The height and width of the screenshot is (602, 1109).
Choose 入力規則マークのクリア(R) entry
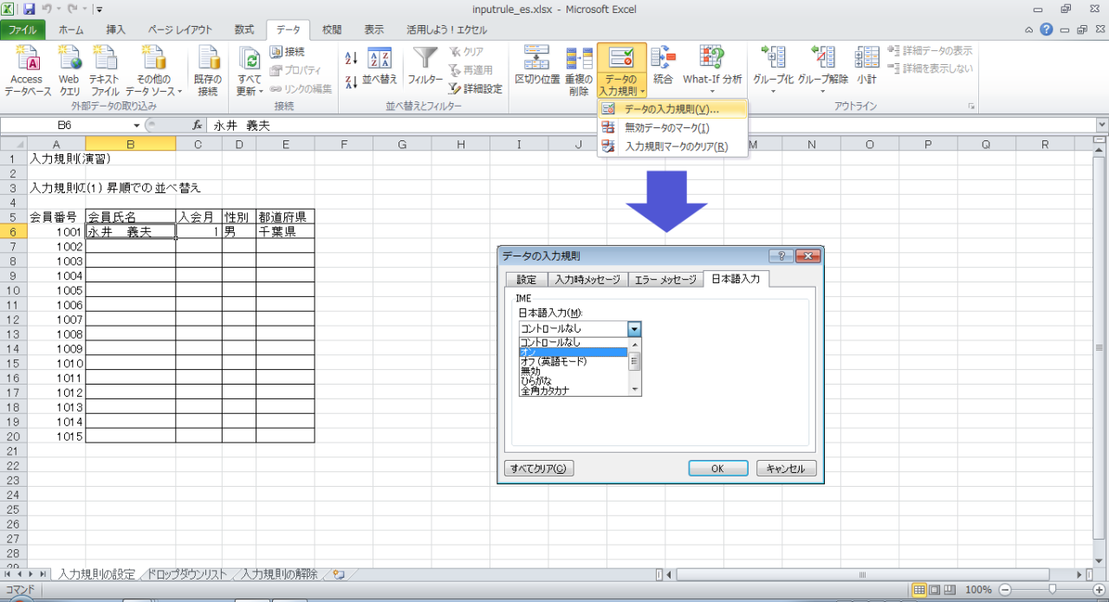tap(672, 146)
